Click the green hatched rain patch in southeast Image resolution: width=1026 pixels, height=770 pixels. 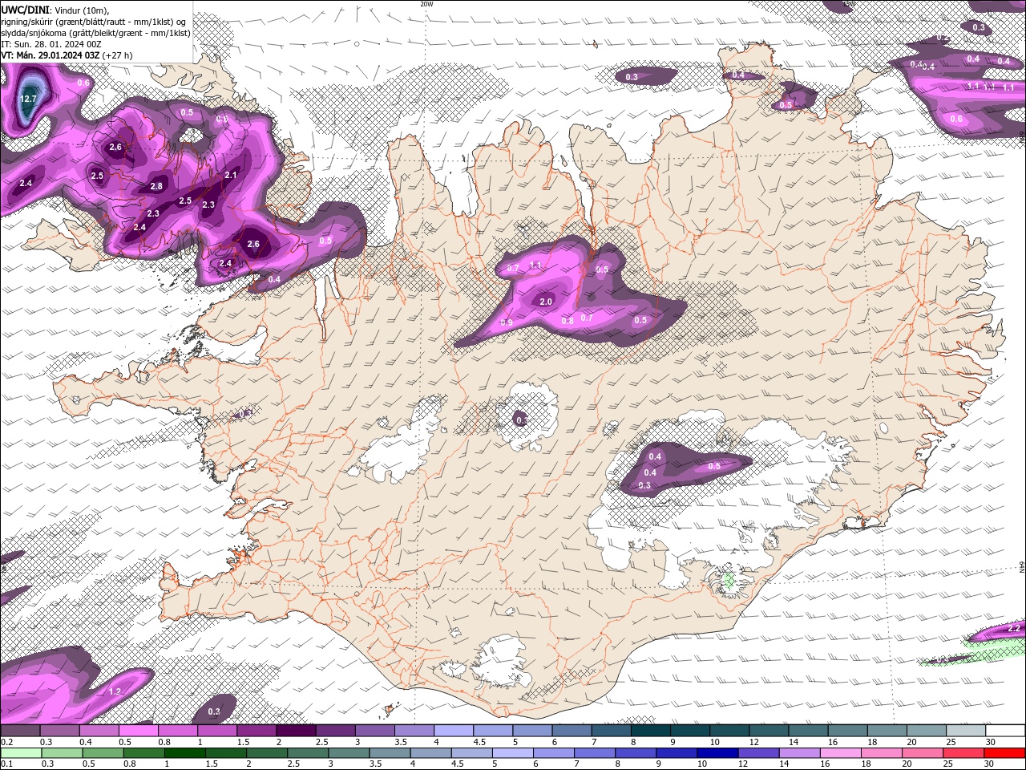coord(729,579)
